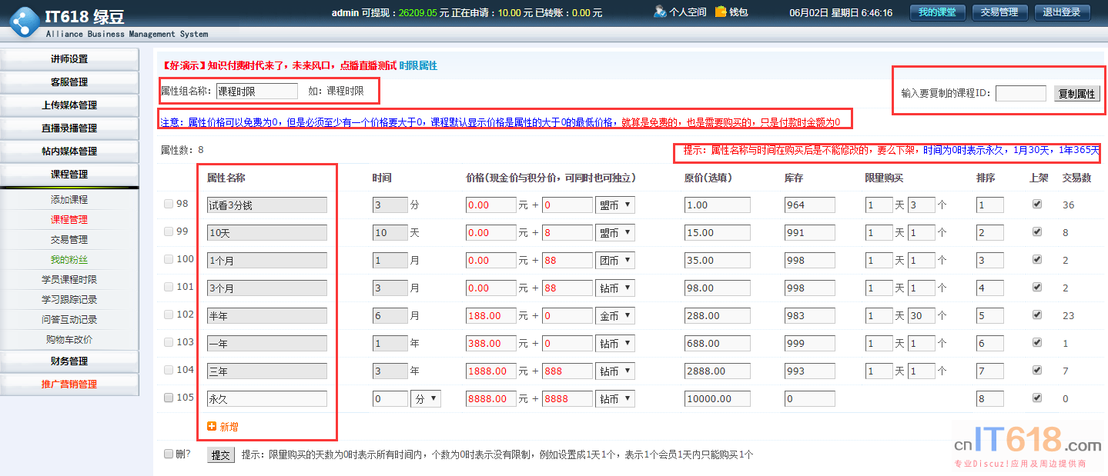The height and width of the screenshot is (476, 1108).
Task: Go to 问答互动记录 submenu
Action: coord(69,320)
